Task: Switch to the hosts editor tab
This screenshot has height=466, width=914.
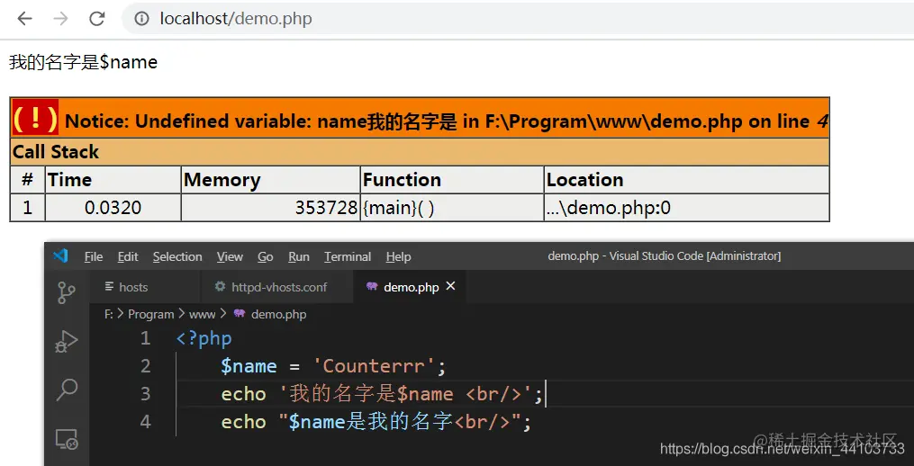Action: (145, 287)
